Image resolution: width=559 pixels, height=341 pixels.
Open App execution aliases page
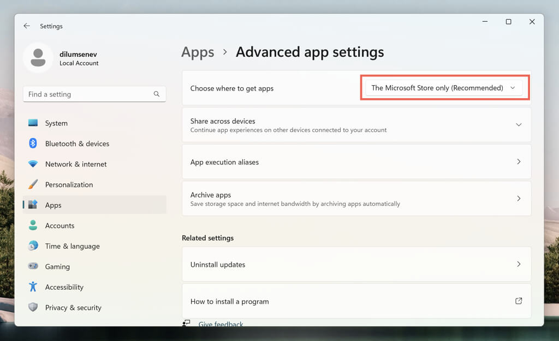click(x=356, y=162)
